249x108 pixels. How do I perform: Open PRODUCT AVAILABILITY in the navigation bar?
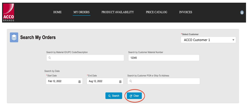pyautogui.click(x=118, y=12)
